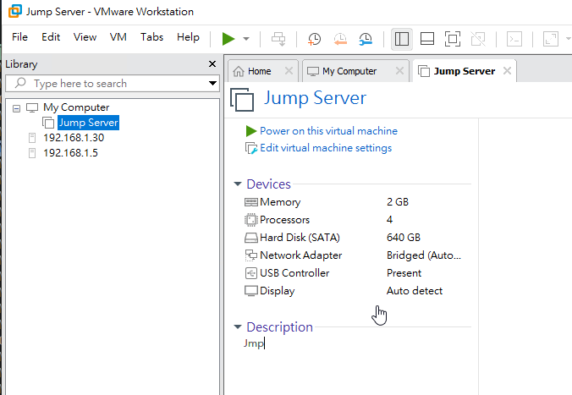Collapse the Description section
Screen dimensions: 572x395
[x=238, y=326]
